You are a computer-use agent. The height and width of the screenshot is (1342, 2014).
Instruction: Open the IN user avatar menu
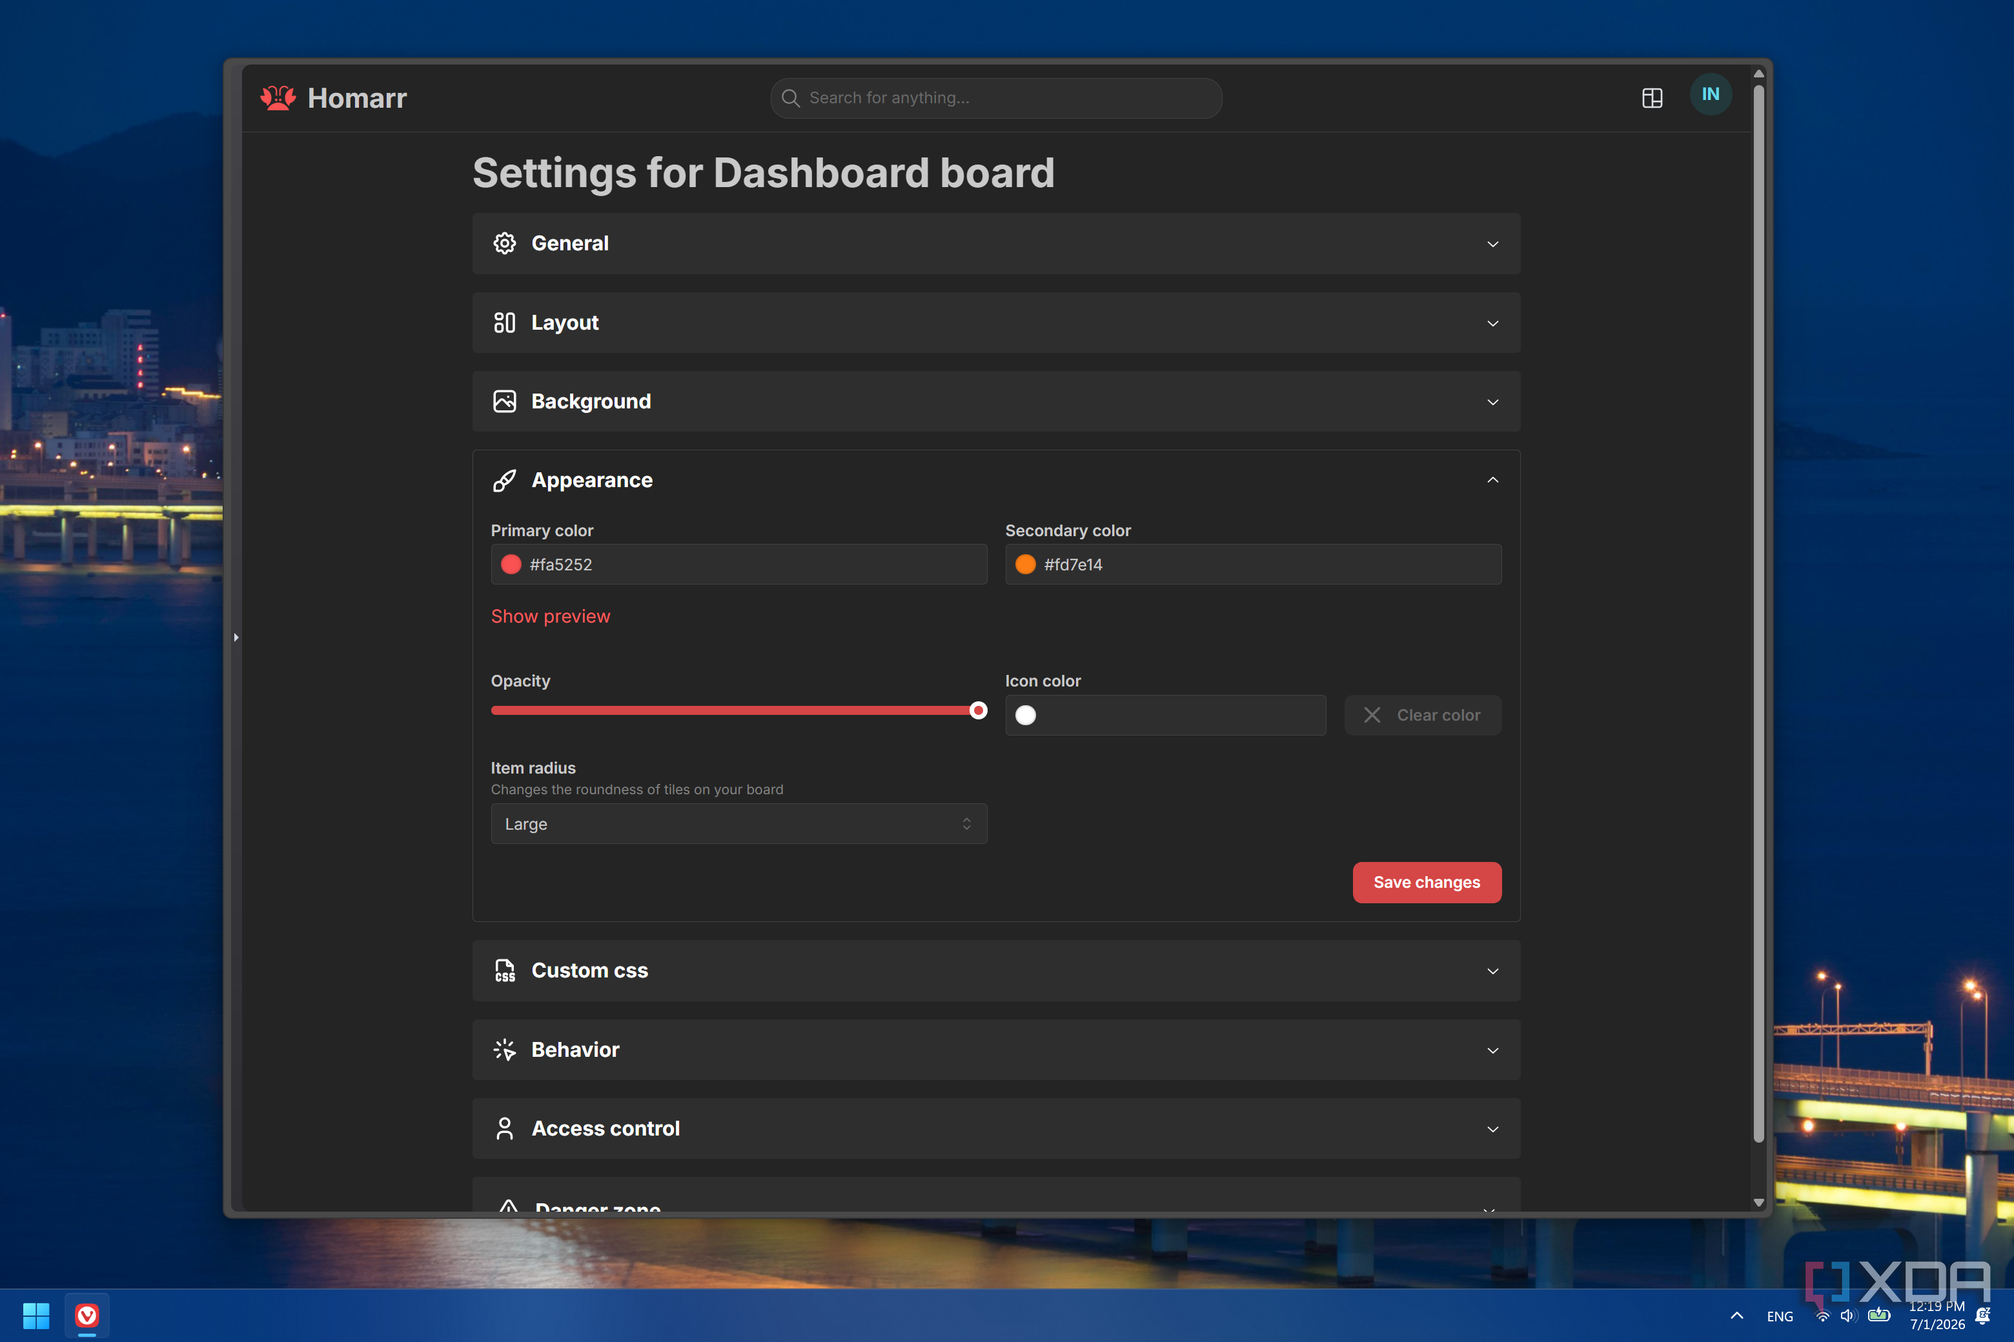pos(1710,94)
